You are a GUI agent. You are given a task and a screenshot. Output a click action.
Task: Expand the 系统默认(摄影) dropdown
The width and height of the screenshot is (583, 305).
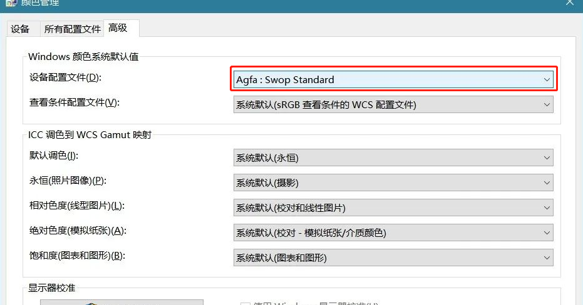click(393, 182)
